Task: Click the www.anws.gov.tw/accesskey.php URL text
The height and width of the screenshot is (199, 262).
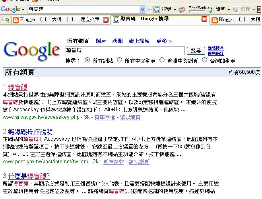Action: [x=41, y=117]
